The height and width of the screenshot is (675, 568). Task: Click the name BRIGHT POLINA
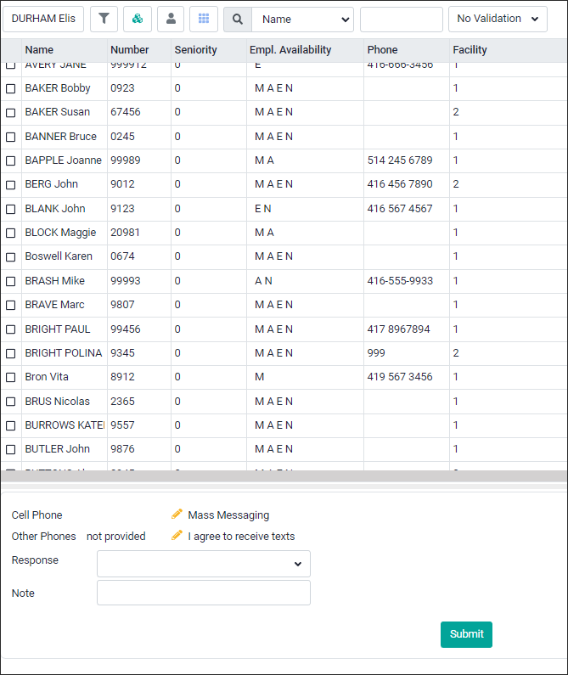[x=64, y=353]
